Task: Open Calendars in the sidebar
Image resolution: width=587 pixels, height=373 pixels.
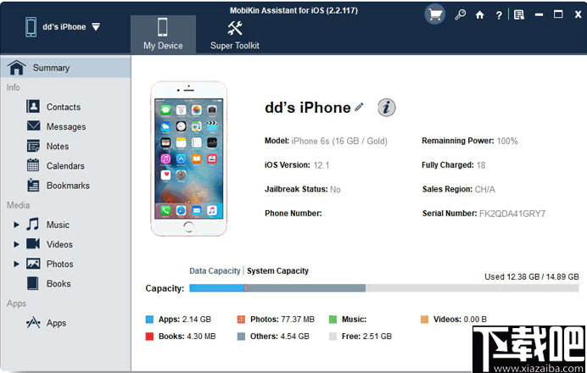Action: pyautogui.click(x=65, y=166)
